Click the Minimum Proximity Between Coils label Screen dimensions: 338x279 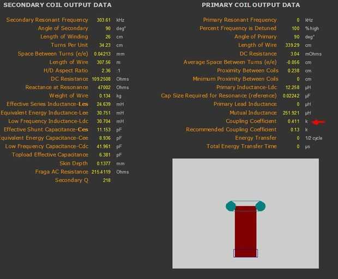236,79
